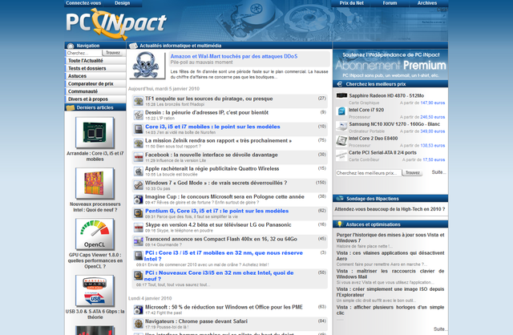513x335 pixels.
Task: Open Abonnement Premium banner
Action: (x=390, y=64)
